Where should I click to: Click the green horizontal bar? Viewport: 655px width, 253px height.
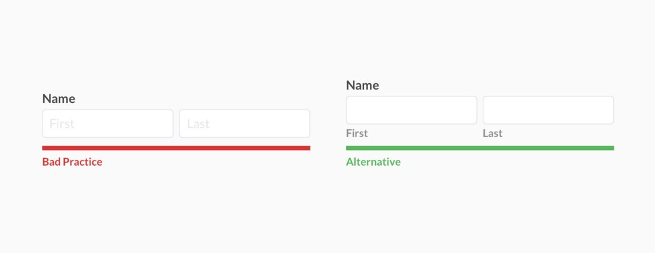pyautogui.click(x=480, y=148)
